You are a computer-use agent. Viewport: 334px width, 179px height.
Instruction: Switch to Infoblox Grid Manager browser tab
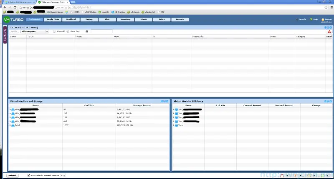(20, 2)
